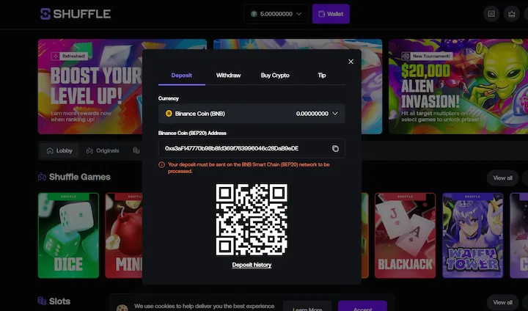Close the wallet deposit dialog

point(351,62)
